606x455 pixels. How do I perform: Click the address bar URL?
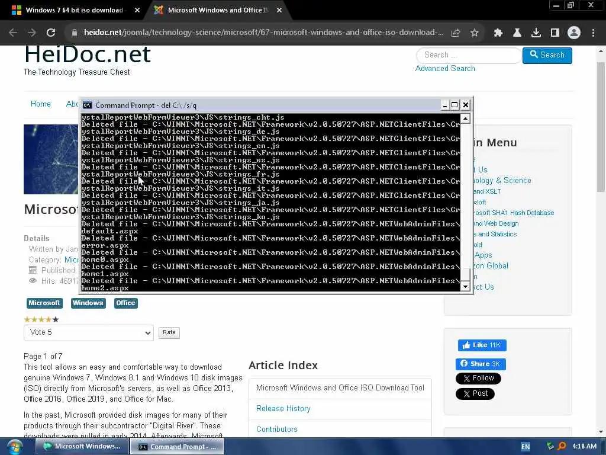(x=263, y=33)
